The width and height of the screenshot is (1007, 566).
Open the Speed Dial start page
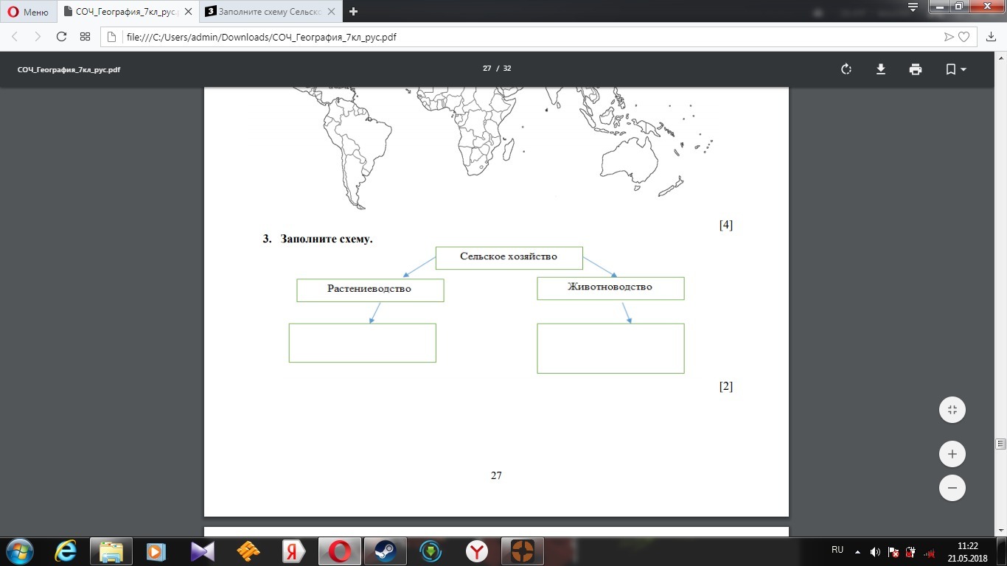pos(85,37)
